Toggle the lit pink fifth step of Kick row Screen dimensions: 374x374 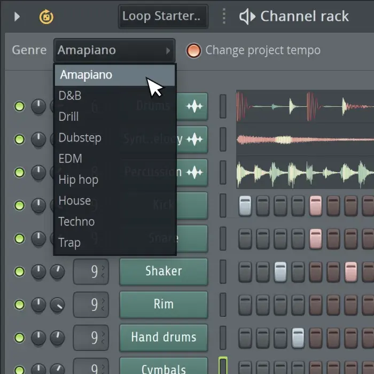(316, 205)
